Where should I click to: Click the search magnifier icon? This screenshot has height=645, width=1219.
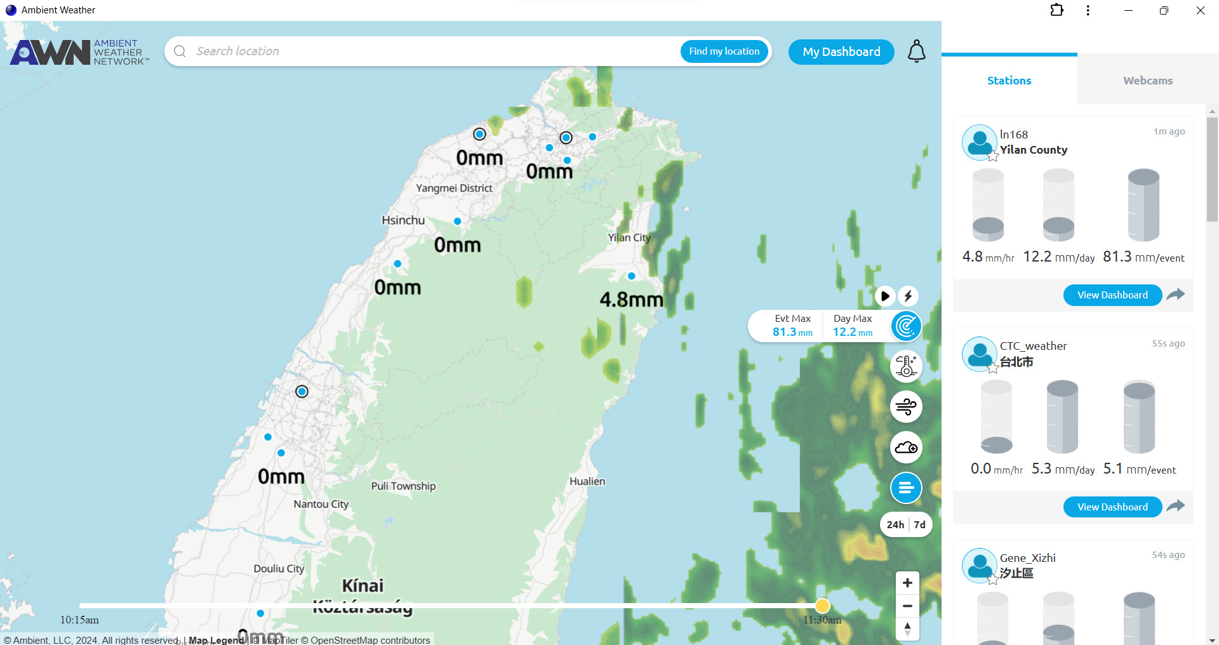180,51
